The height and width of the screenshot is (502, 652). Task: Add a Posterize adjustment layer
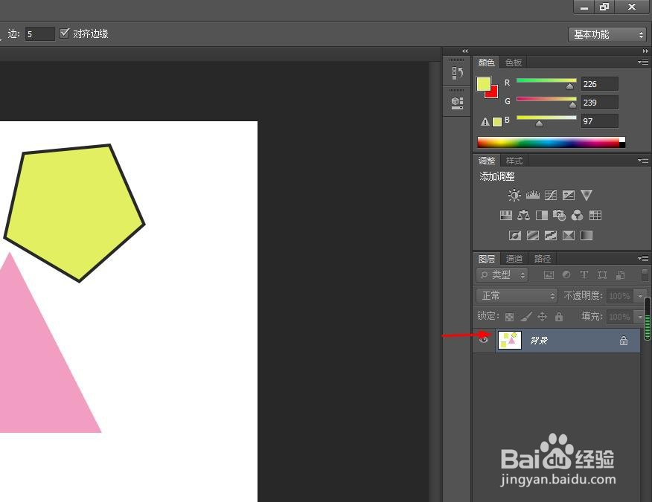pos(533,236)
